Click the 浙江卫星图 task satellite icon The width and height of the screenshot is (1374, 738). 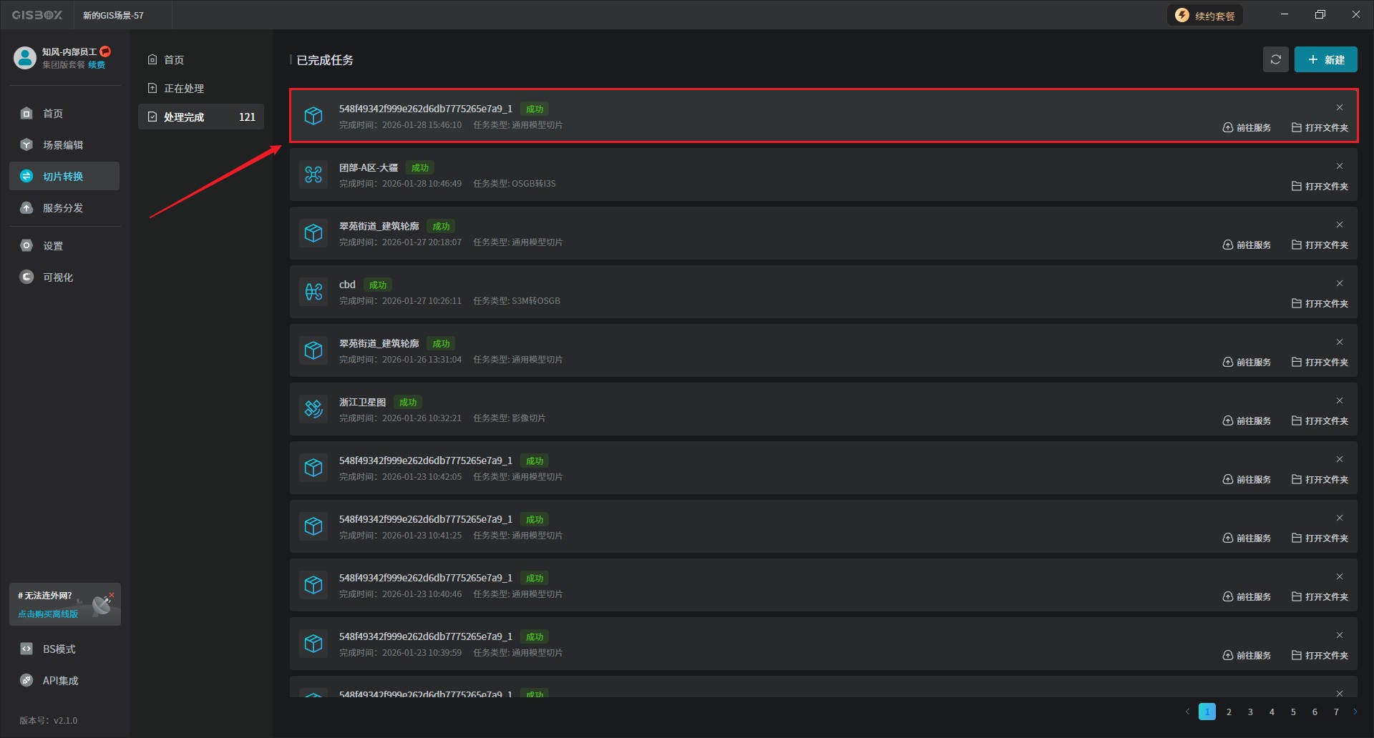(x=313, y=409)
